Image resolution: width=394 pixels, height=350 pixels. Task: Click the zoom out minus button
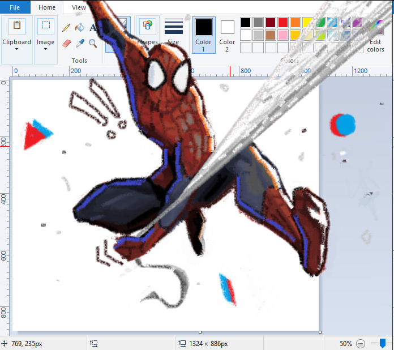(361, 343)
